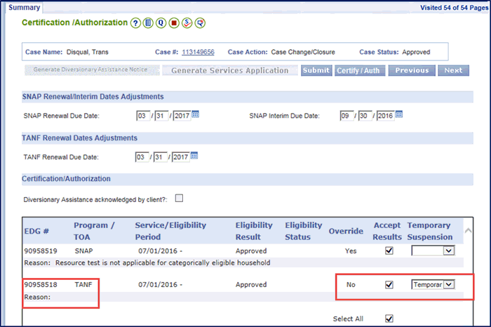The width and height of the screenshot is (491, 327).
Task: Click TANF Renewal year field 2017
Action: coord(181,157)
